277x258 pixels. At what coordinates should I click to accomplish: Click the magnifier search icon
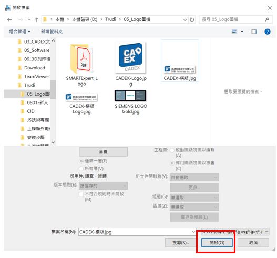pyautogui.click(x=267, y=19)
